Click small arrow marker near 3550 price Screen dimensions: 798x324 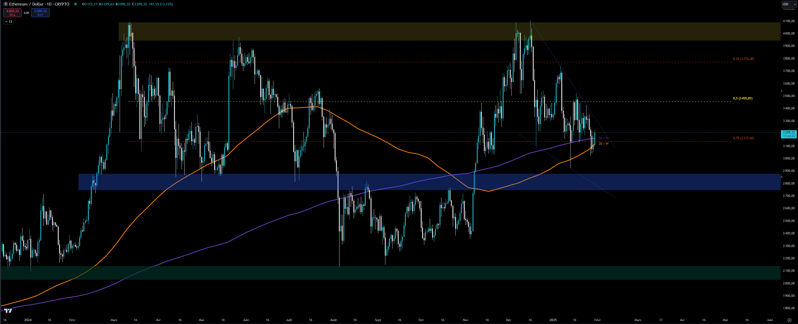point(782,91)
